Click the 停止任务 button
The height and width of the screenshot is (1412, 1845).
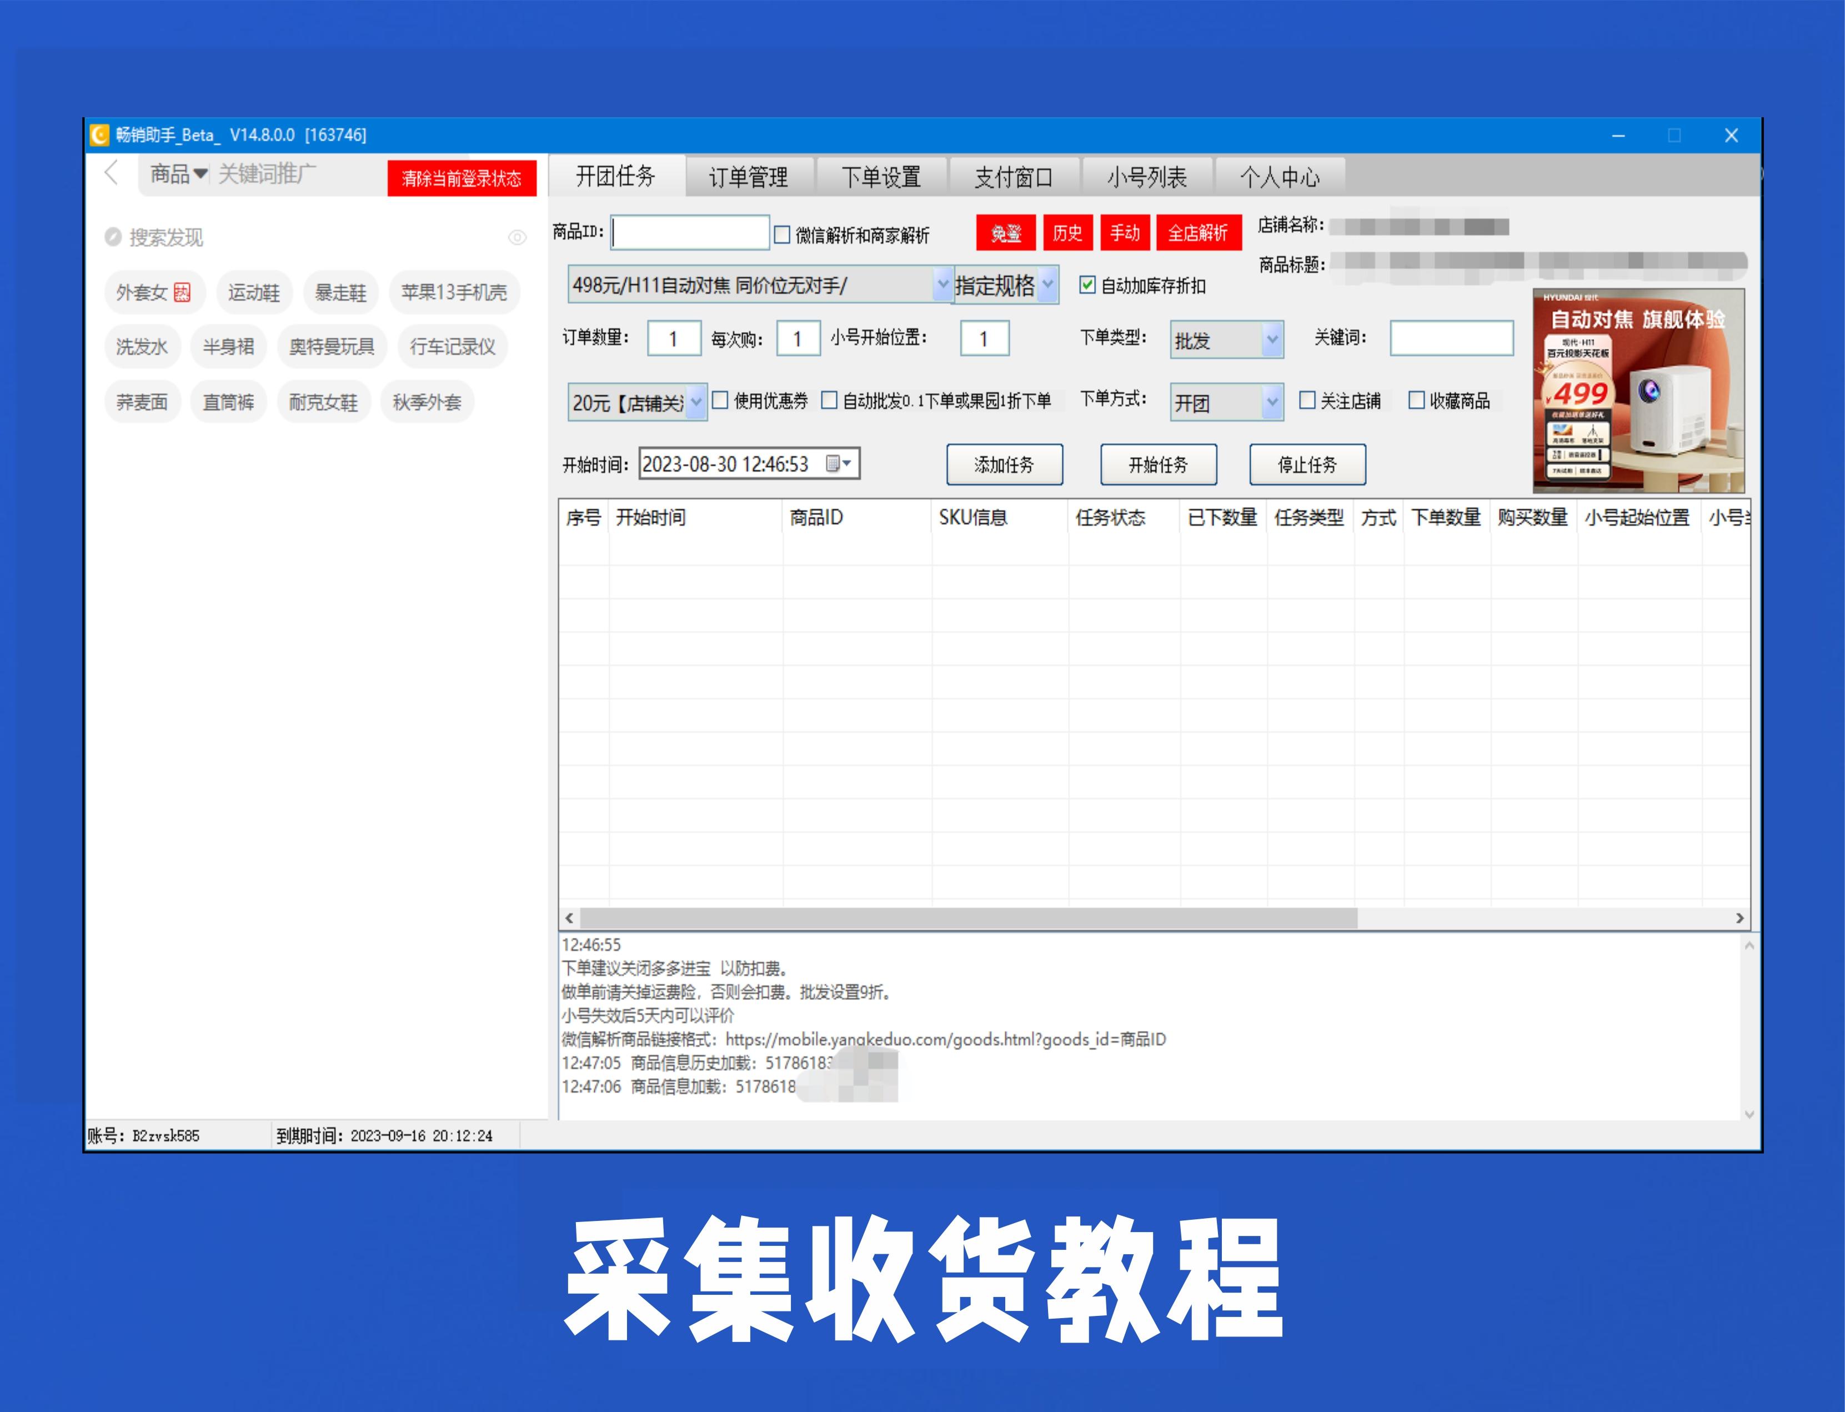click(1307, 465)
